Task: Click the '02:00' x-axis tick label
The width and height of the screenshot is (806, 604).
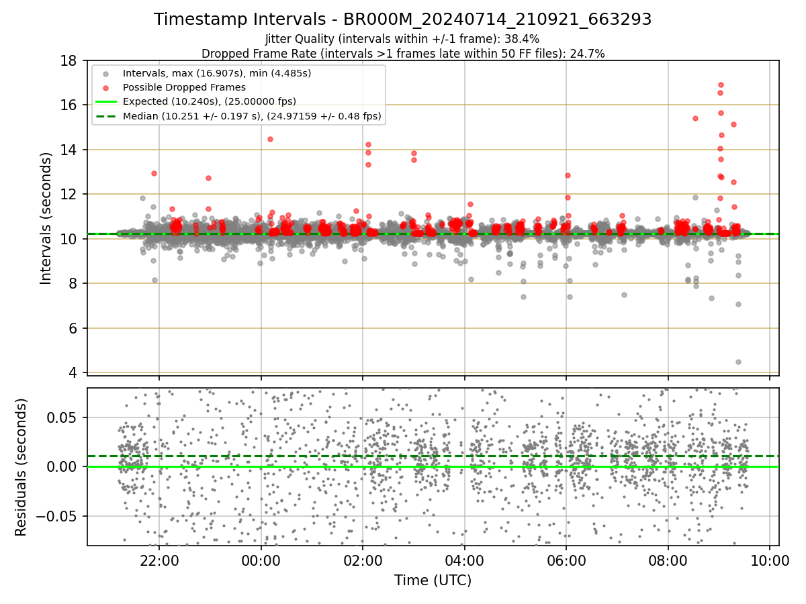Action: [x=363, y=560]
